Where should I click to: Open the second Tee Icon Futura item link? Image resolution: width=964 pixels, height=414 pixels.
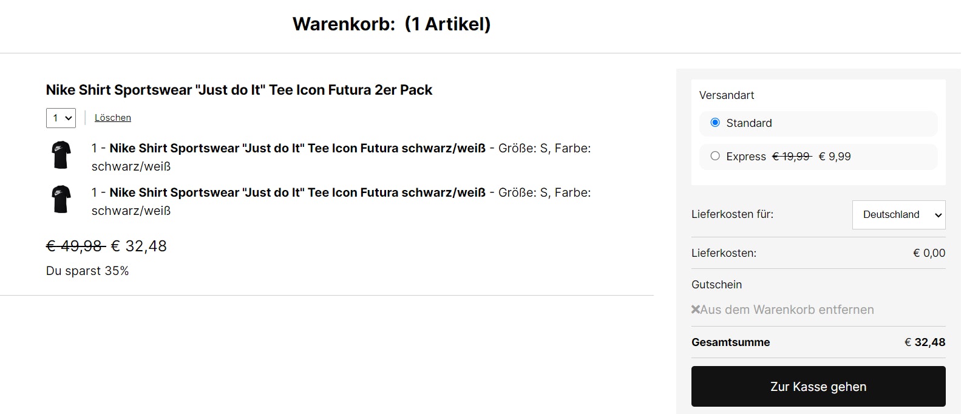click(x=297, y=192)
